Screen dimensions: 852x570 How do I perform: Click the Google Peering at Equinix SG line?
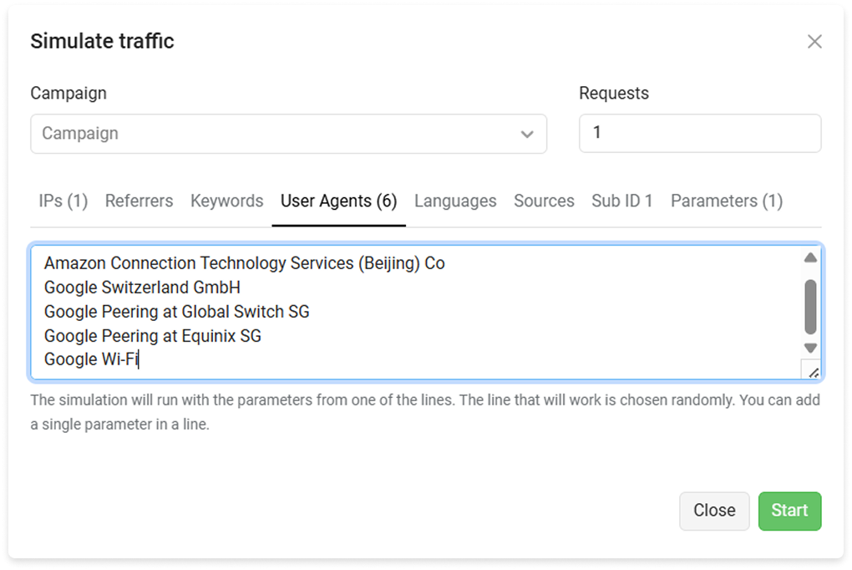click(153, 336)
